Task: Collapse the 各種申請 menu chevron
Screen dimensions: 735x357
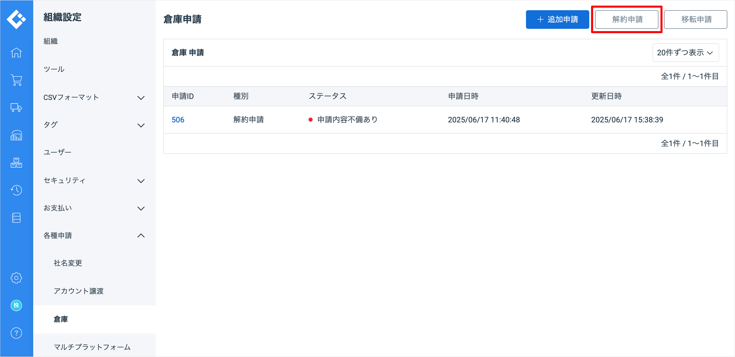Action: (141, 236)
